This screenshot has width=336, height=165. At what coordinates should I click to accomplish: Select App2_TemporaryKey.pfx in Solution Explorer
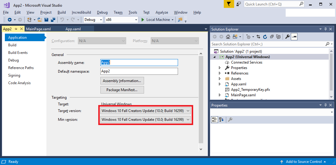pos(250,90)
